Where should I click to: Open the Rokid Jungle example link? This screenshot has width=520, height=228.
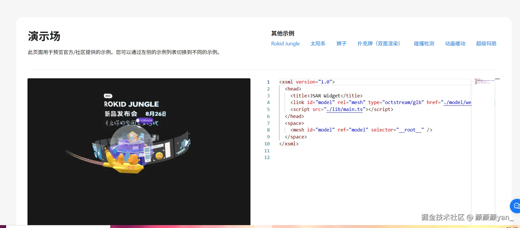285,44
